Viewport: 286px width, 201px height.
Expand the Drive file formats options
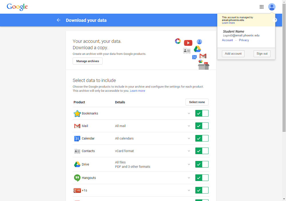tap(189, 164)
